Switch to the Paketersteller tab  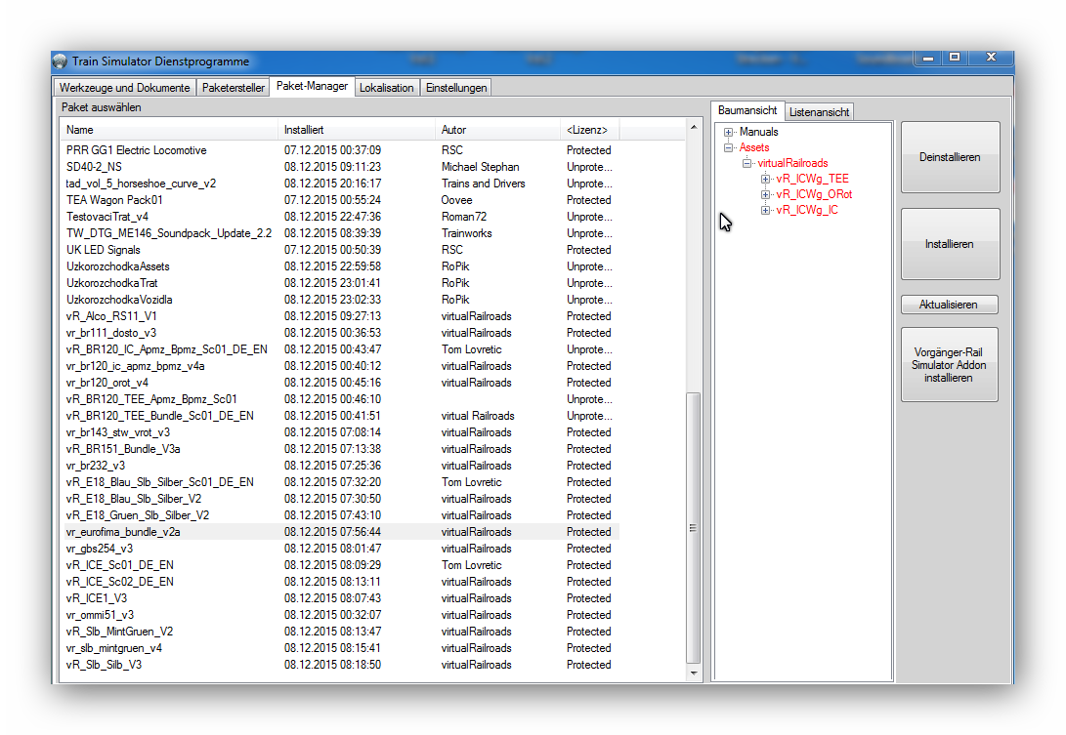234,88
